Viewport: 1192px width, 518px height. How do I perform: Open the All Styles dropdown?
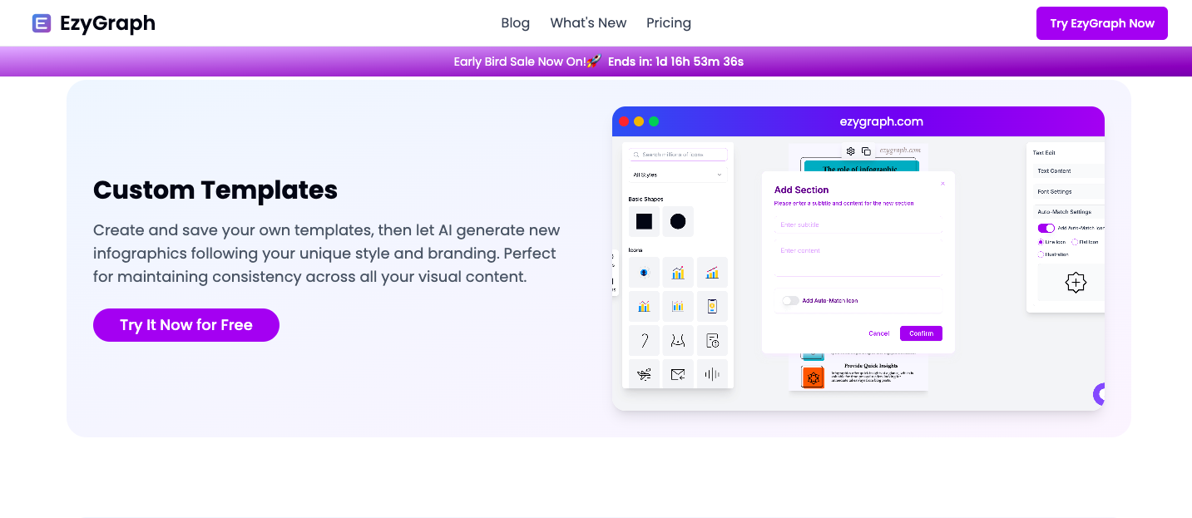[678, 175]
